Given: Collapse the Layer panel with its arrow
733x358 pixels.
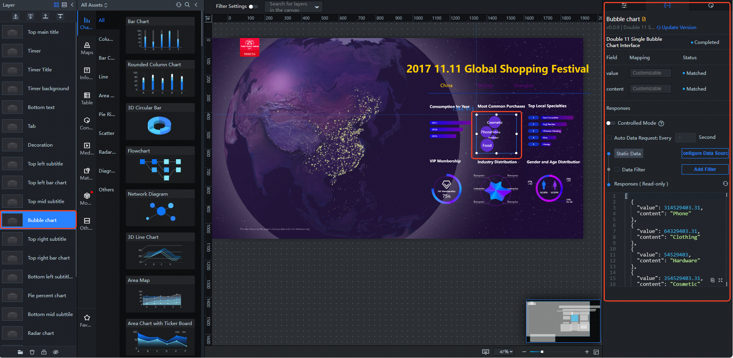Looking at the screenshot, I should click(72, 5).
